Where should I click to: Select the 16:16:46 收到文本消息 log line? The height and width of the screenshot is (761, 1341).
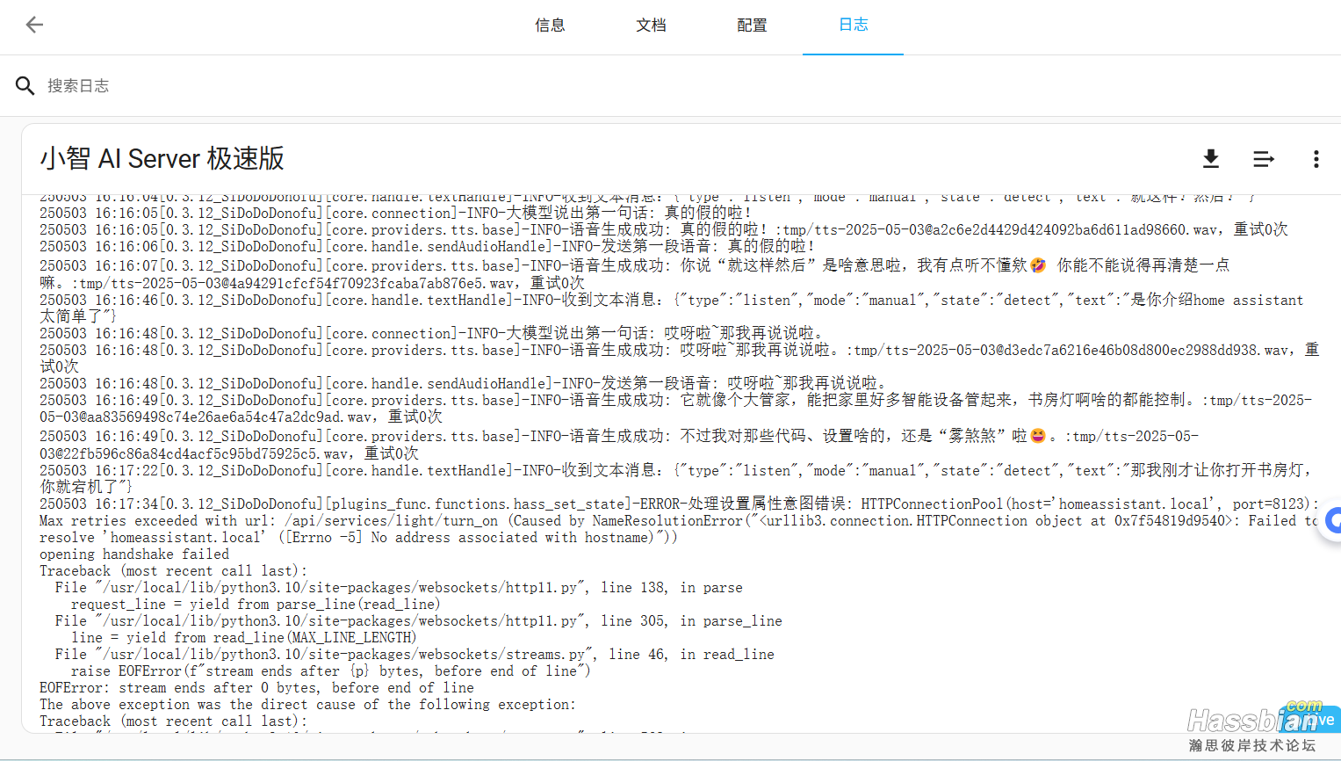(x=672, y=308)
